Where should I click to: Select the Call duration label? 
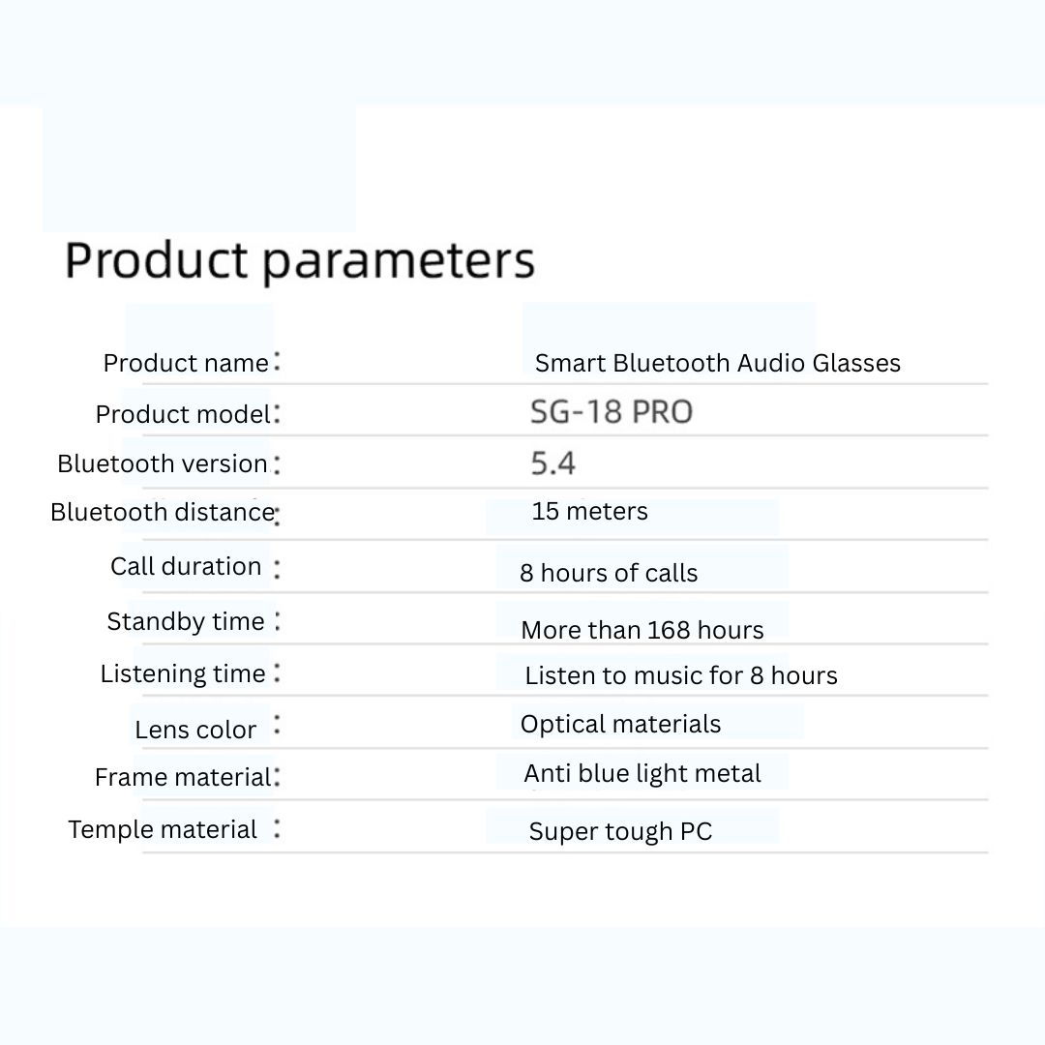(186, 566)
